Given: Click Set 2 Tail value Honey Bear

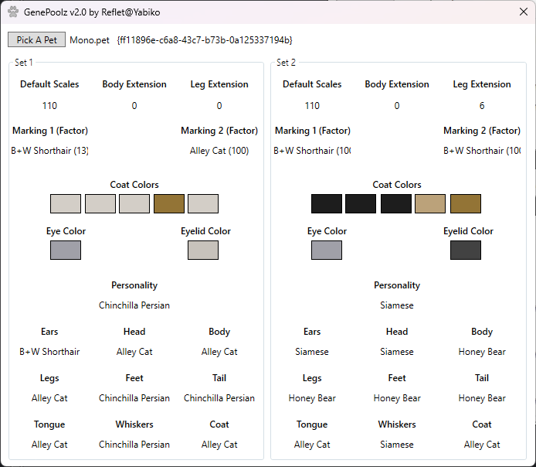Looking at the screenshot, I should click(x=482, y=398).
